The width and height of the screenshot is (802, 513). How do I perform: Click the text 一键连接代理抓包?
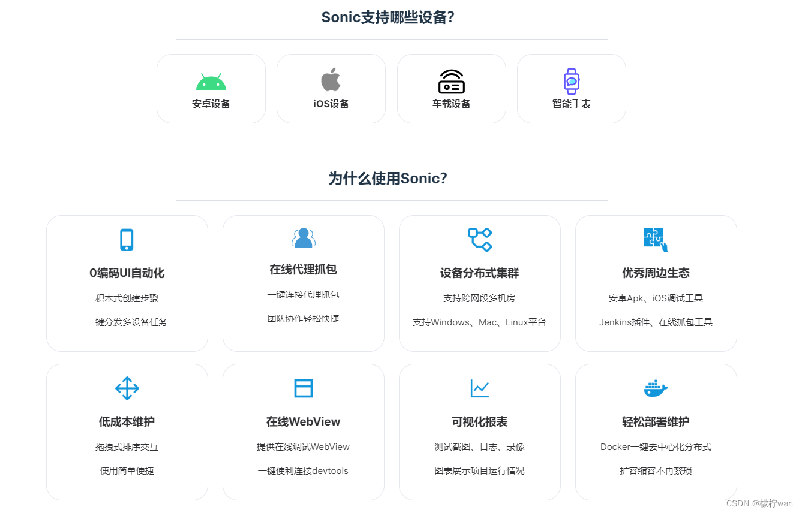[304, 295]
